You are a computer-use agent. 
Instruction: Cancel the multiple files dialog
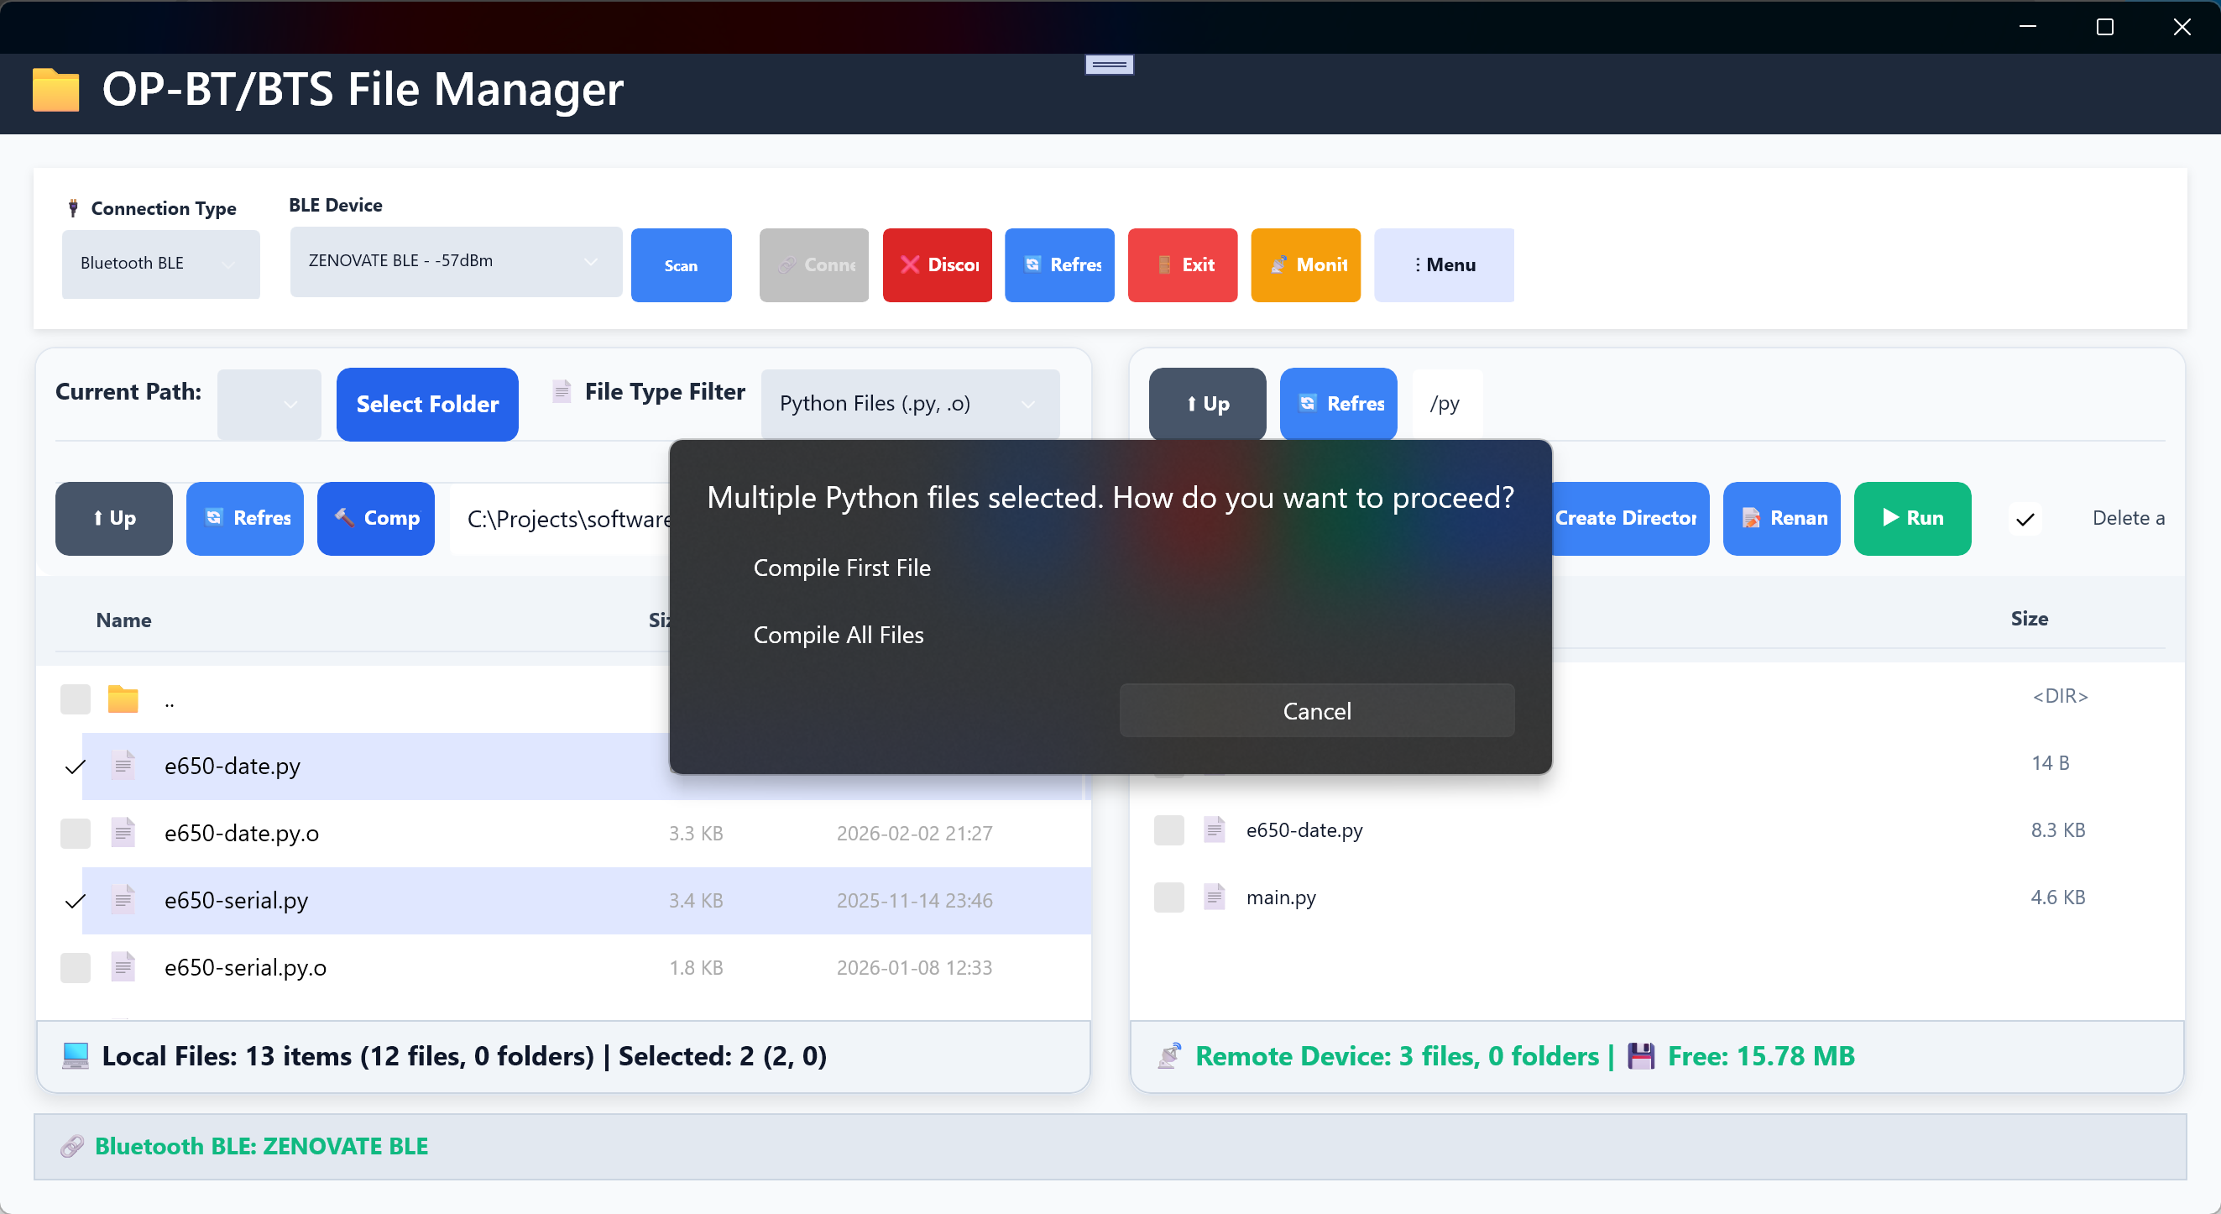(1315, 710)
